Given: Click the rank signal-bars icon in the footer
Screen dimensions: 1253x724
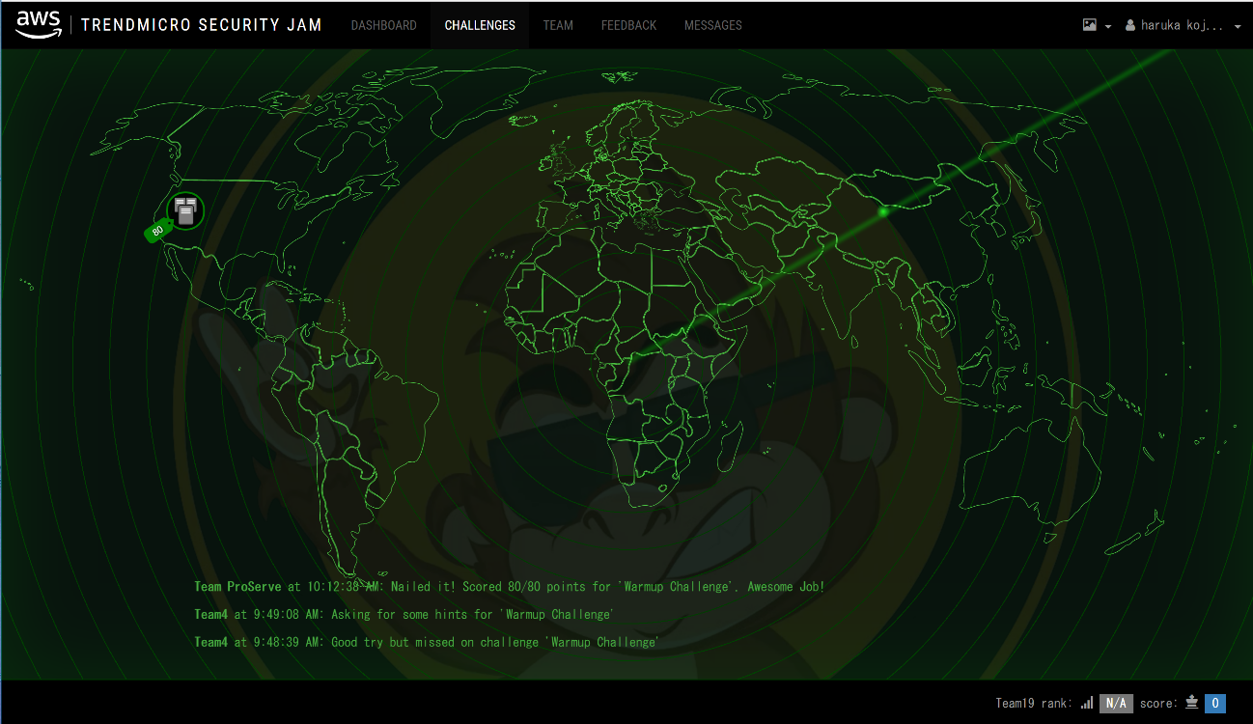Looking at the screenshot, I should [x=1087, y=703].
